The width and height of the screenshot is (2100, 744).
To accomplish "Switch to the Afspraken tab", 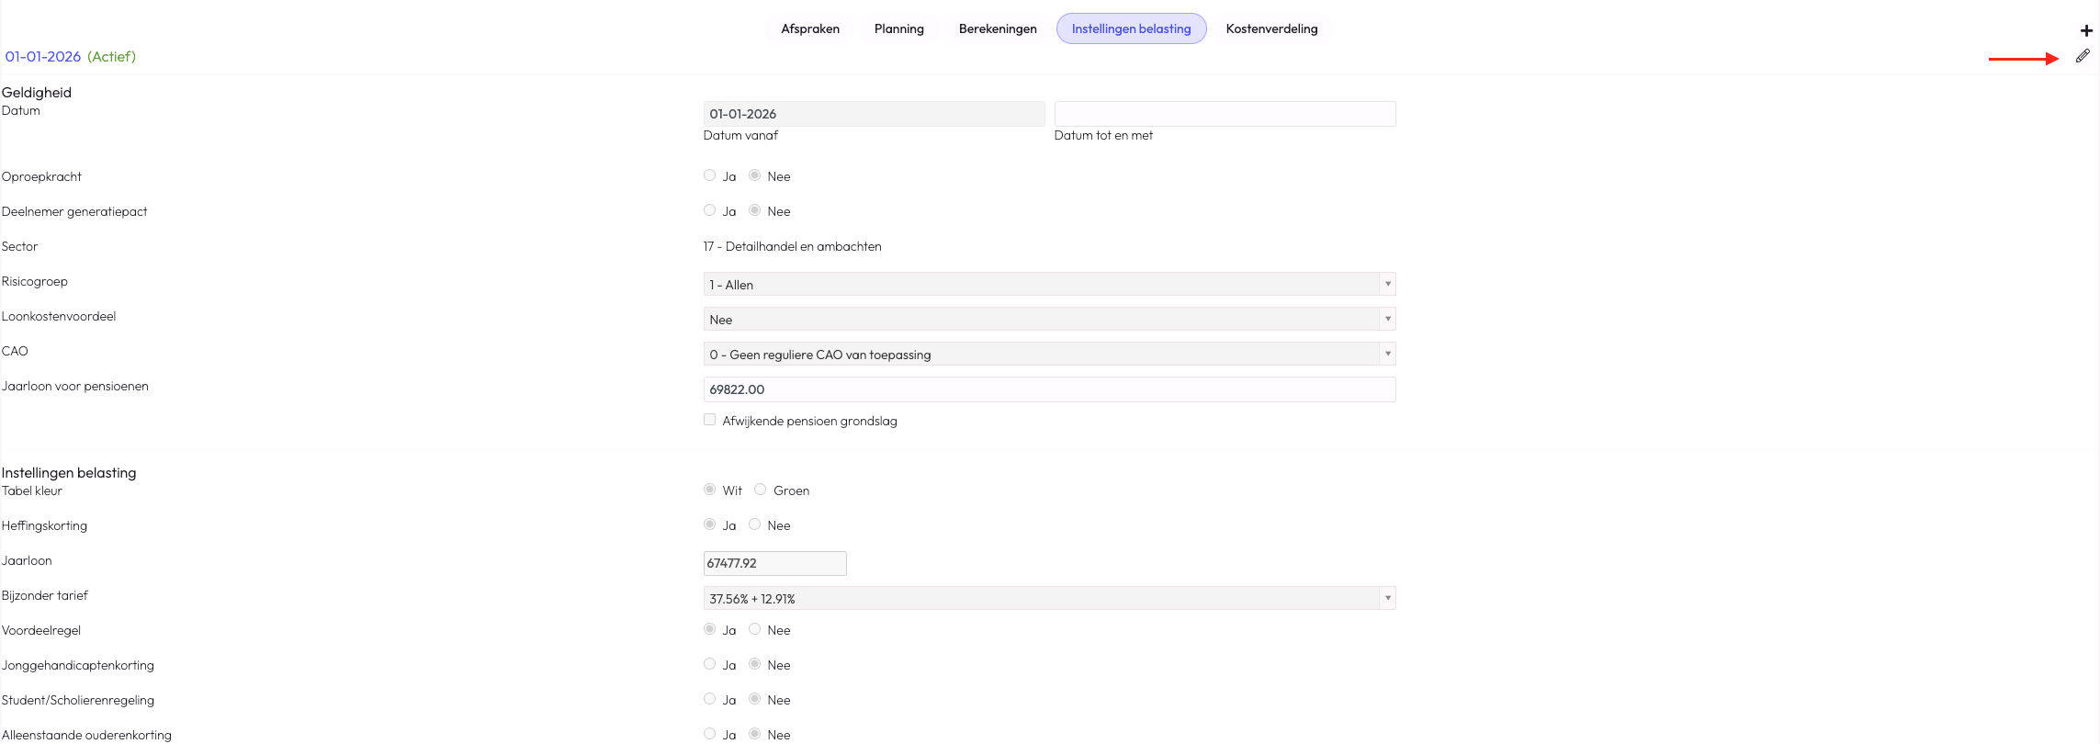I will tap(810, 28).
